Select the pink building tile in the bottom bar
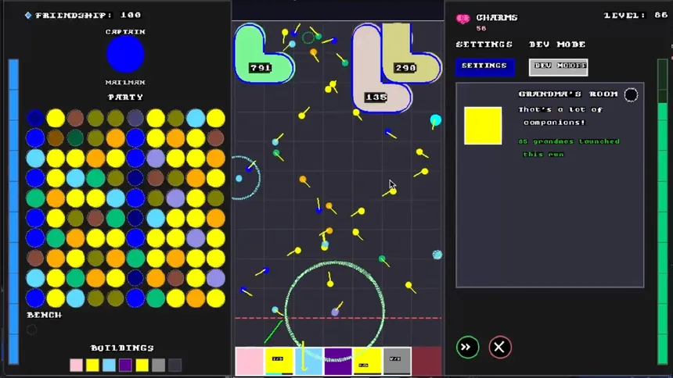This screenshot has width=673, height=378. (x=250, y=361)
